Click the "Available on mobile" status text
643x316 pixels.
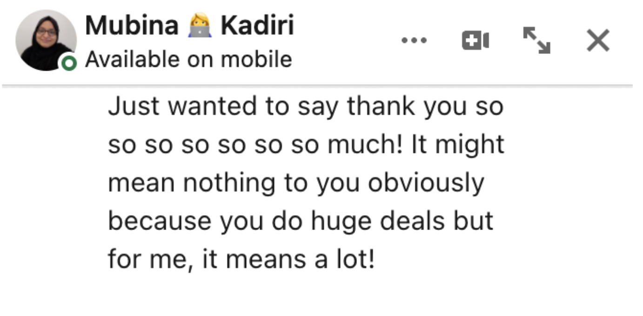click(x=188, y=59)
